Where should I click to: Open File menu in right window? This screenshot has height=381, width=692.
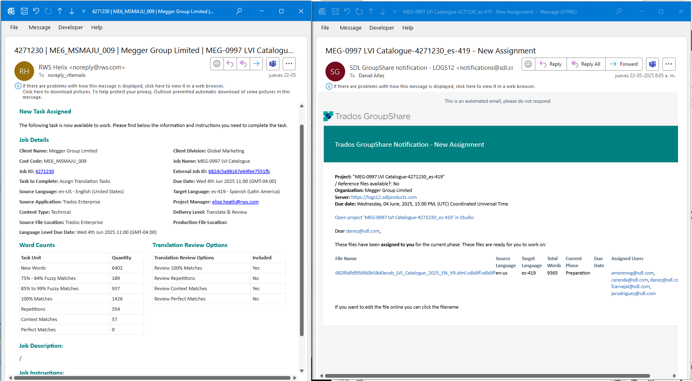325,28
